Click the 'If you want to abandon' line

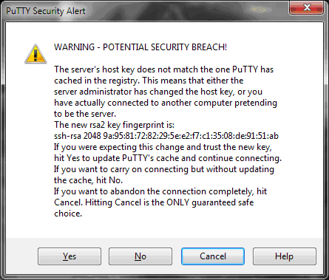[160, 191]
